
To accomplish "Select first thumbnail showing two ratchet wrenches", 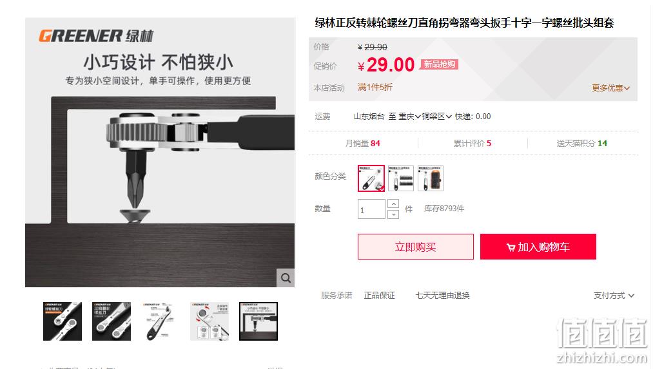I will [x=63, y=321].
